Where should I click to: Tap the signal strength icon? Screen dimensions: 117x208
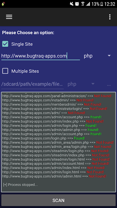point(88,4)
